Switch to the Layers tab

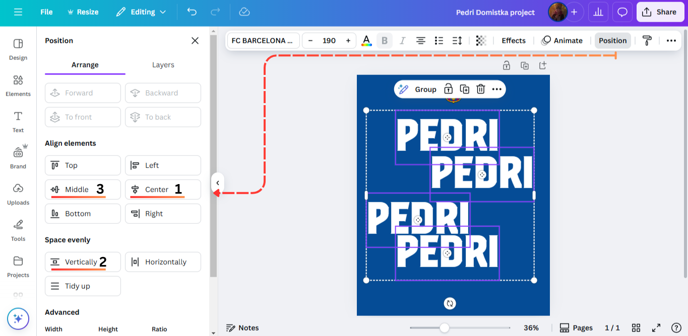coord(163,65)
